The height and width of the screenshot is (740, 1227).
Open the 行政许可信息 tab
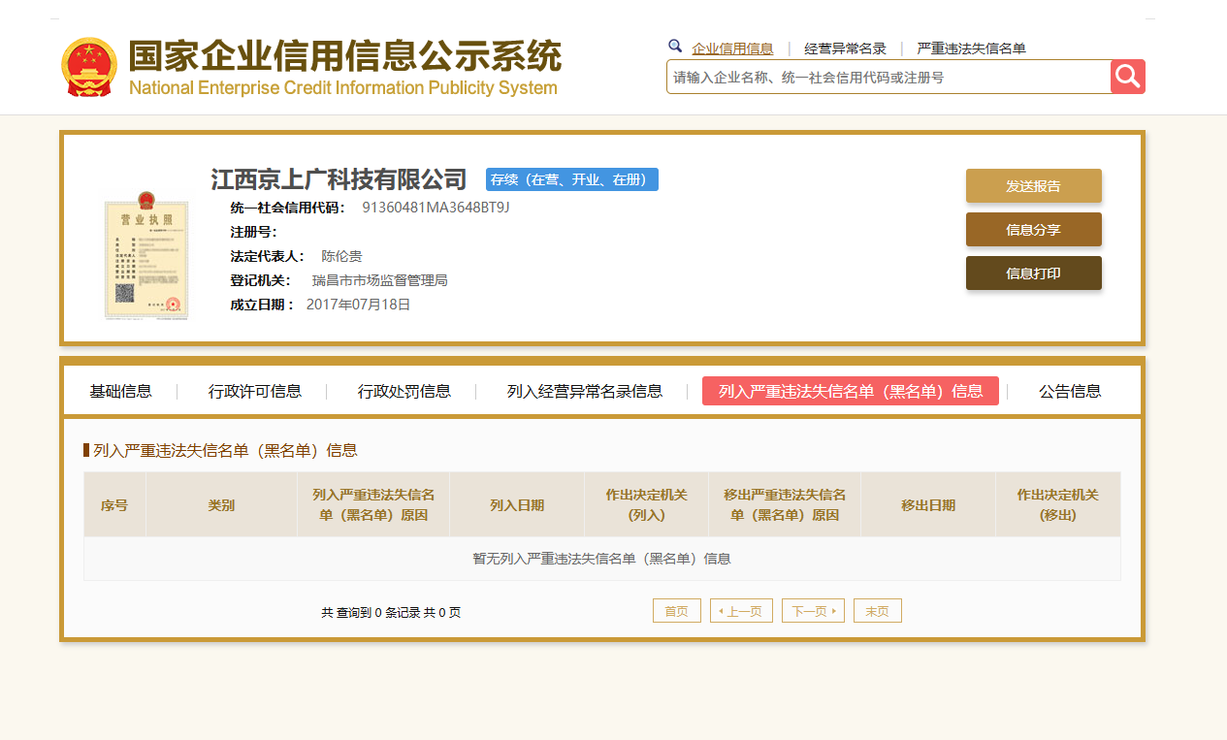[255, 392]
